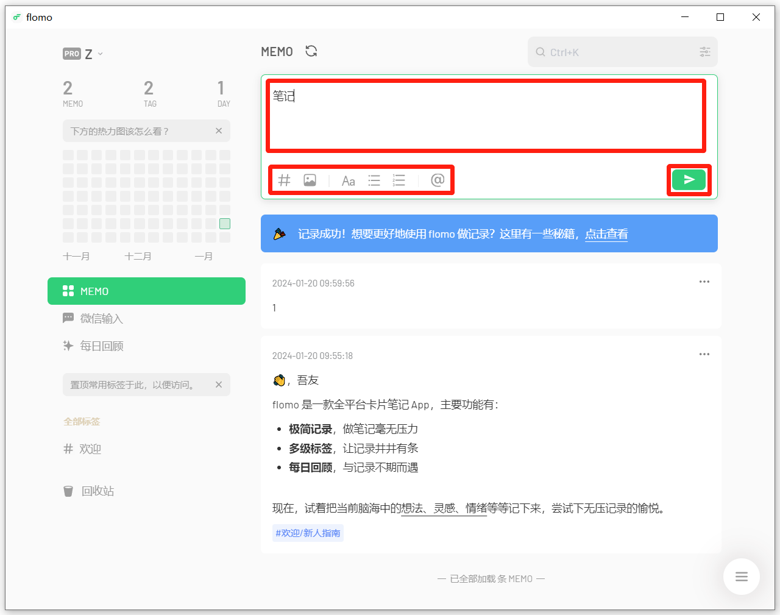780x615 pixels.
Task: Add an image to the memo
Action: (310, 180)
